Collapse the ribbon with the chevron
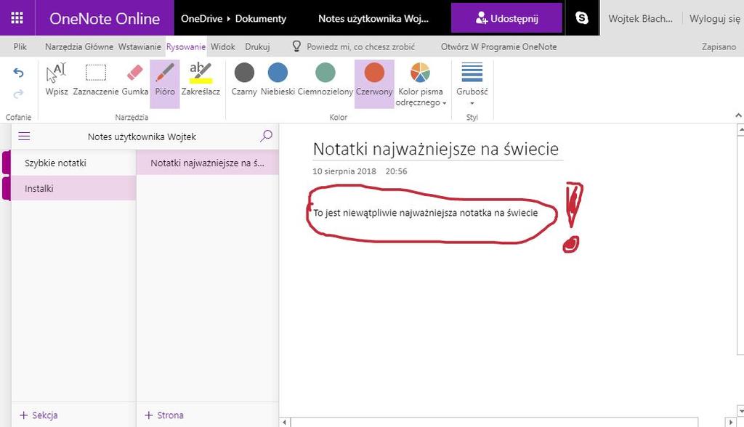 coord(738,115)
